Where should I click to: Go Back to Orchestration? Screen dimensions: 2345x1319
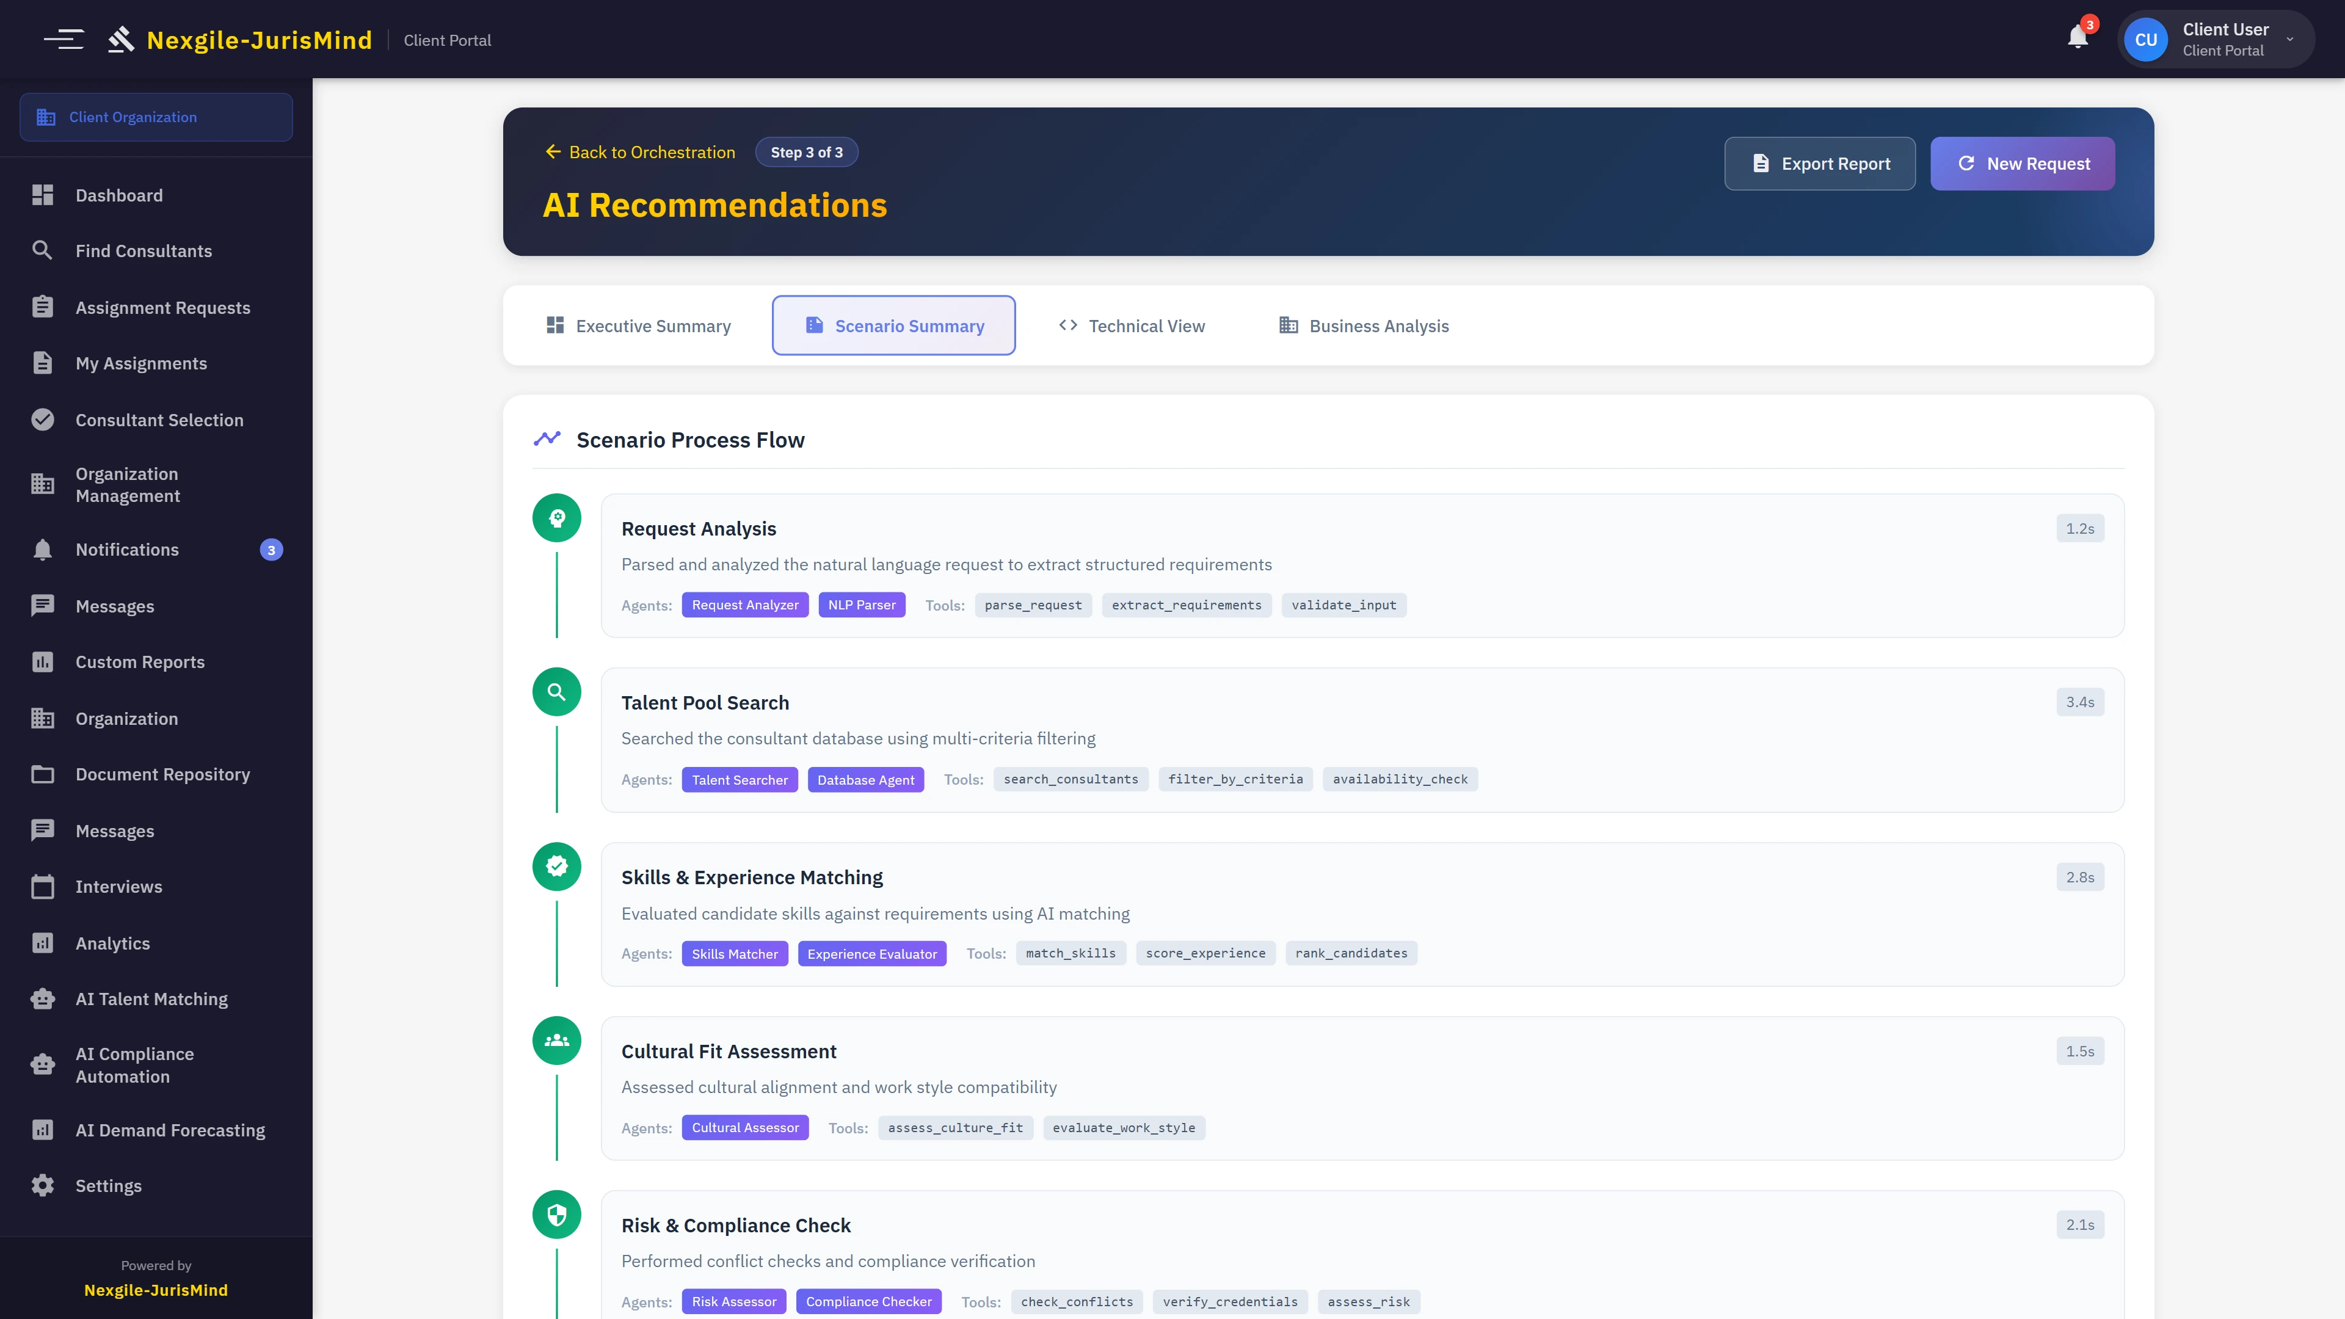click(x=639, y=151)
